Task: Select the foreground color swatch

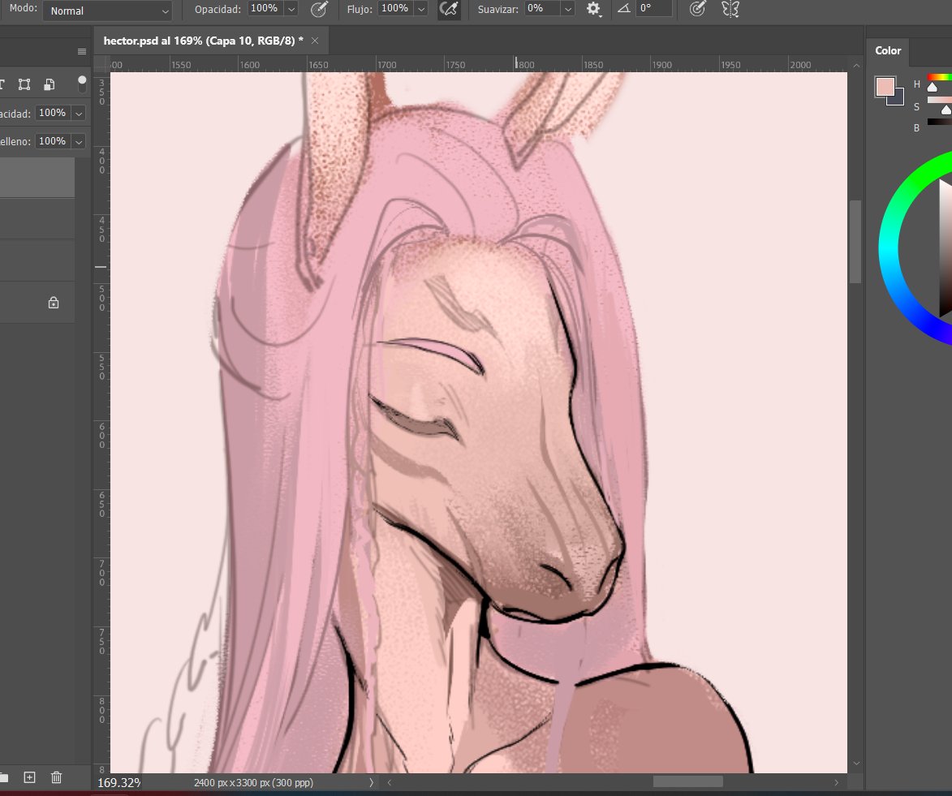Action: [884, 87]
